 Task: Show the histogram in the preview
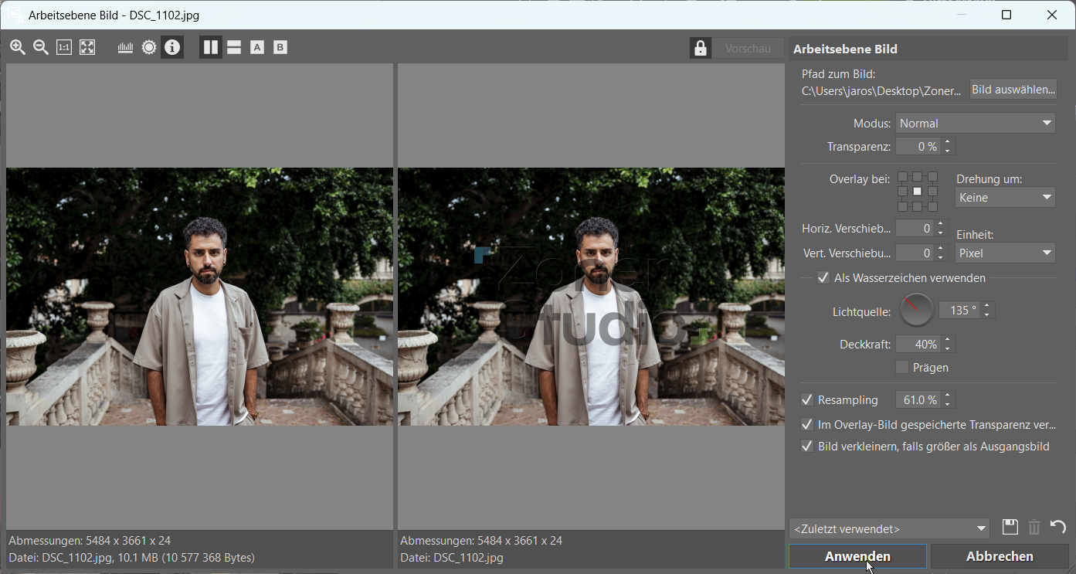coord(125,48)
